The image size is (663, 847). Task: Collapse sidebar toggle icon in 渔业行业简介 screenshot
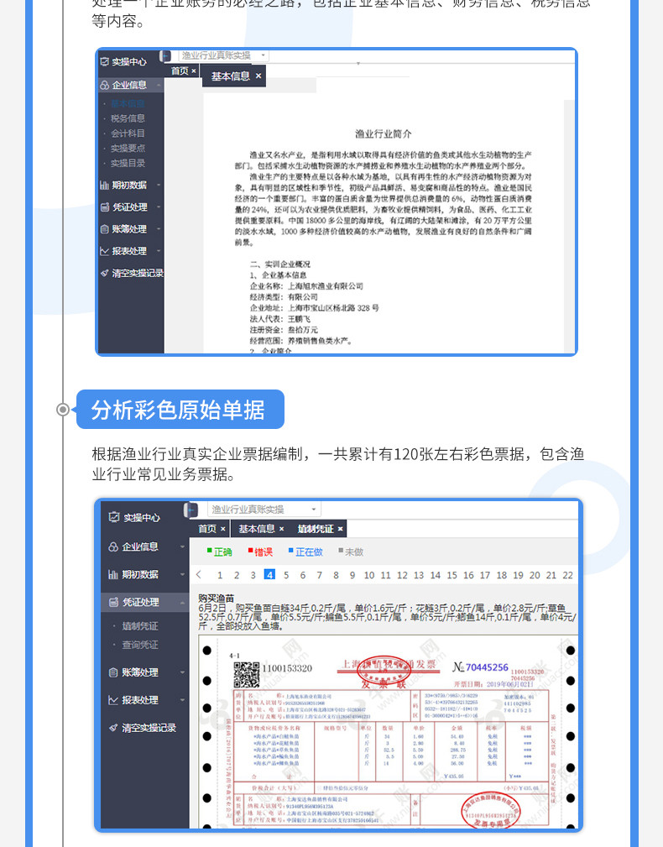(166, 55)
